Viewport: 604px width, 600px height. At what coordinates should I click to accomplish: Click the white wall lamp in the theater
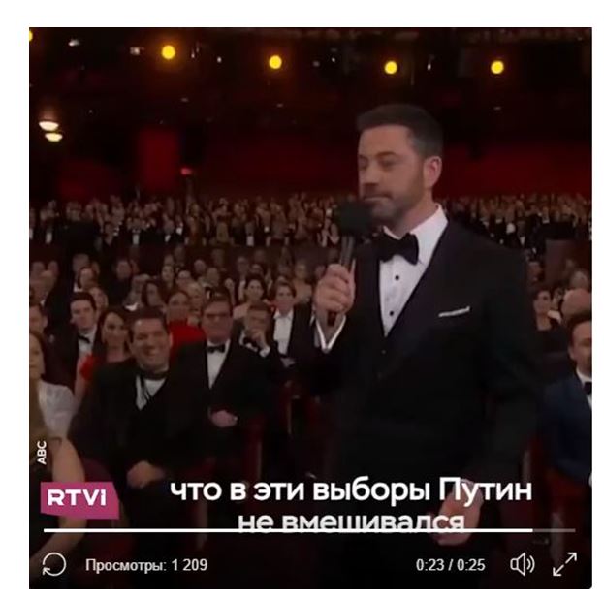[x=50, y=130]
